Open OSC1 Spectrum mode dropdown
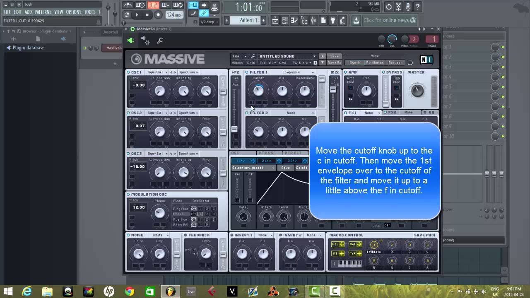Screen dimensions: 530x298 point(188,72)
